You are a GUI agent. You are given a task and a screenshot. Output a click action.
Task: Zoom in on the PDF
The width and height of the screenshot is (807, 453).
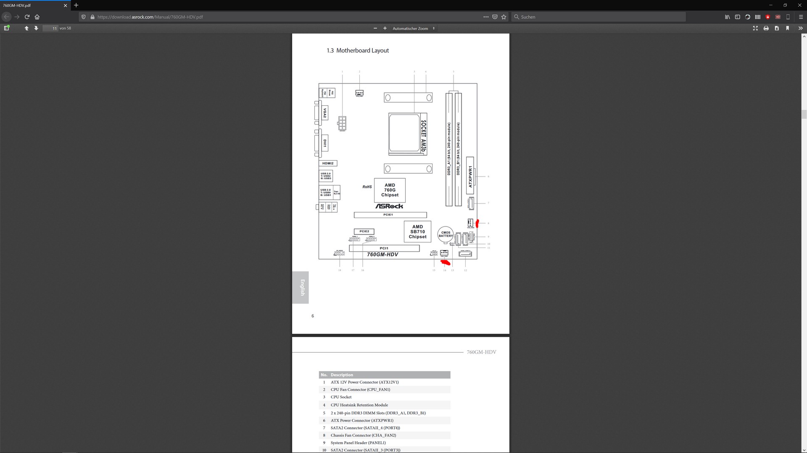click(385, 28)
